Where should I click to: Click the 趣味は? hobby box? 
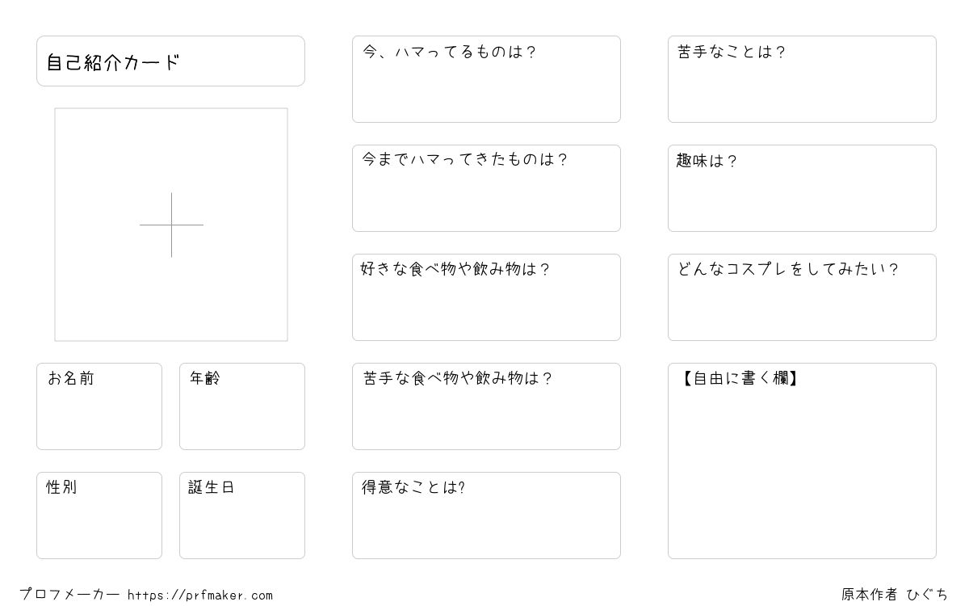tap(802, 188)
